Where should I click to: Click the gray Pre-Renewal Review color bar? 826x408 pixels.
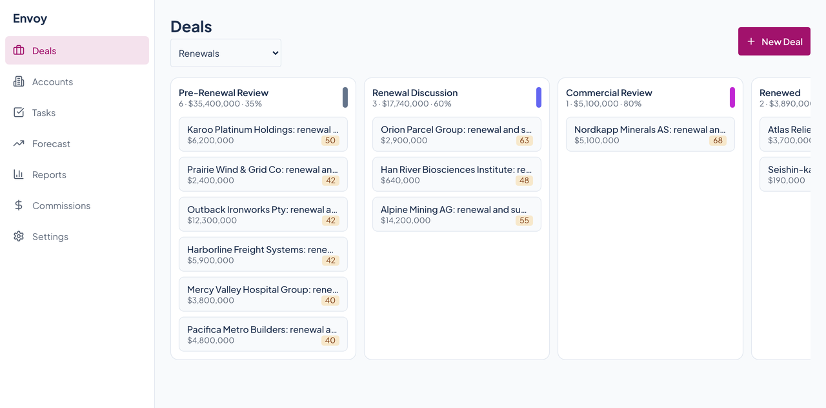tap(345, 97)
